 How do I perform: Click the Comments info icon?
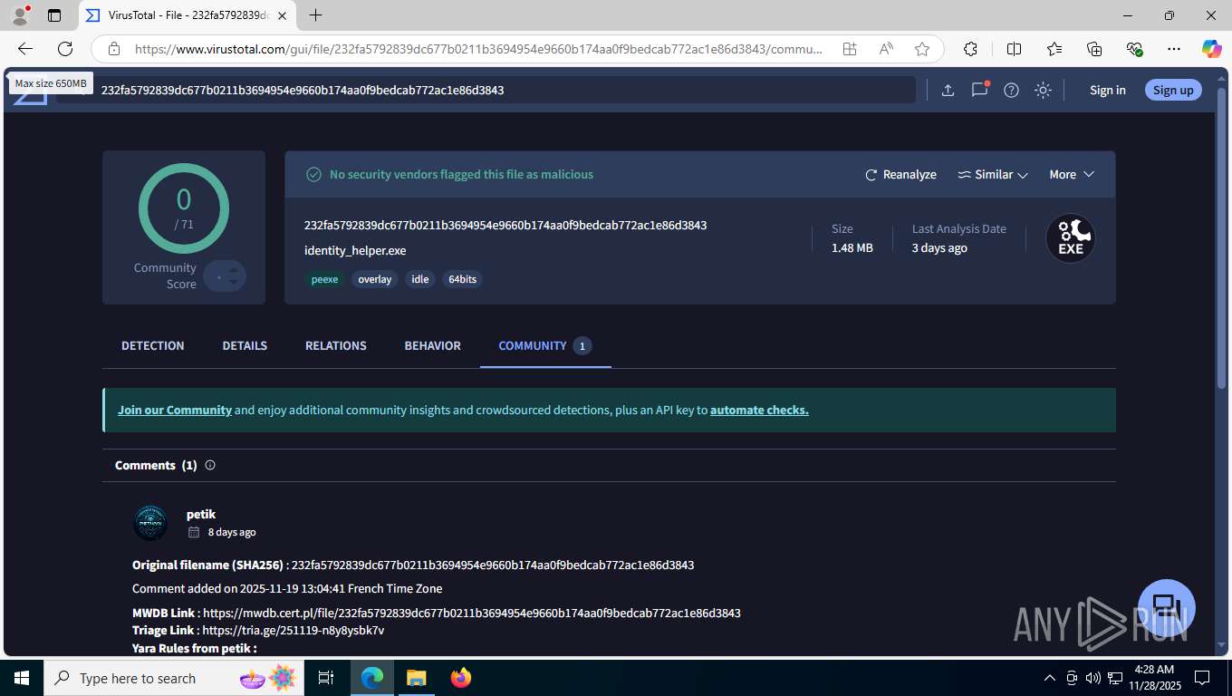pyautogui.click(x=210, y=465)
